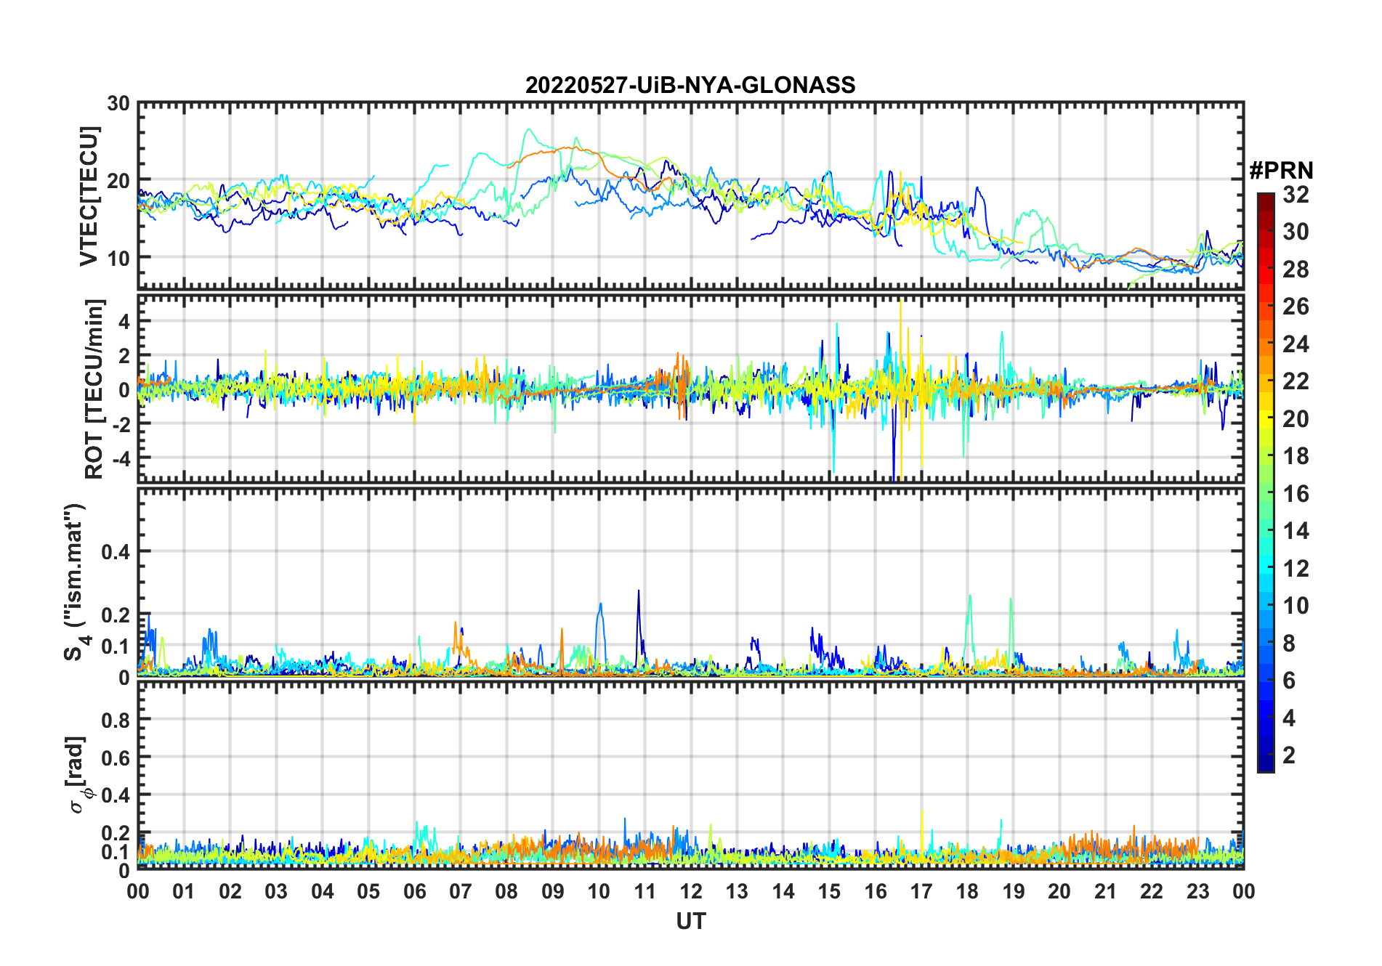Click the 12 tick on the UT axis
1382x966 pixels.
click(691, 892)
